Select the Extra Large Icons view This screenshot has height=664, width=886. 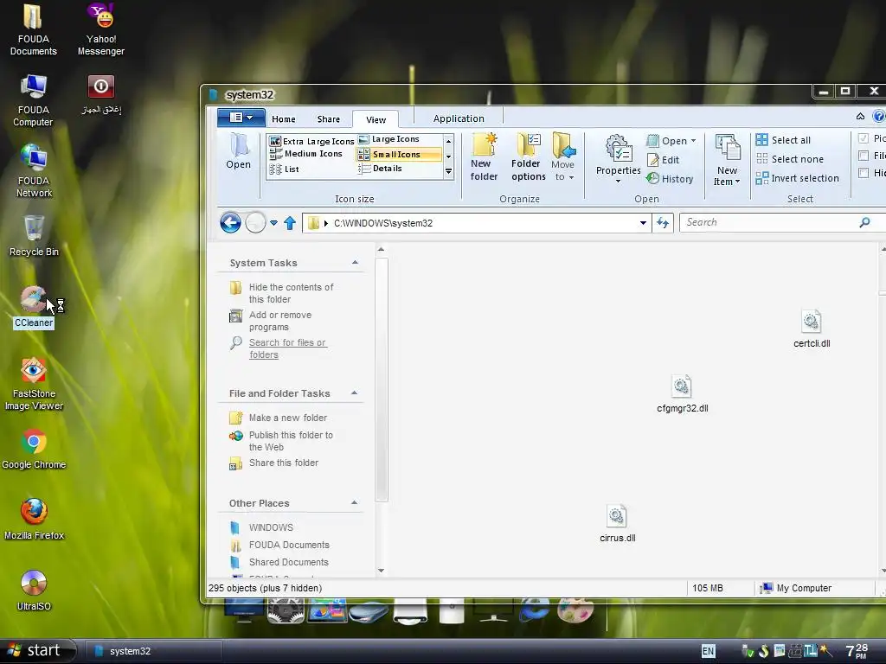coord(311,141)
